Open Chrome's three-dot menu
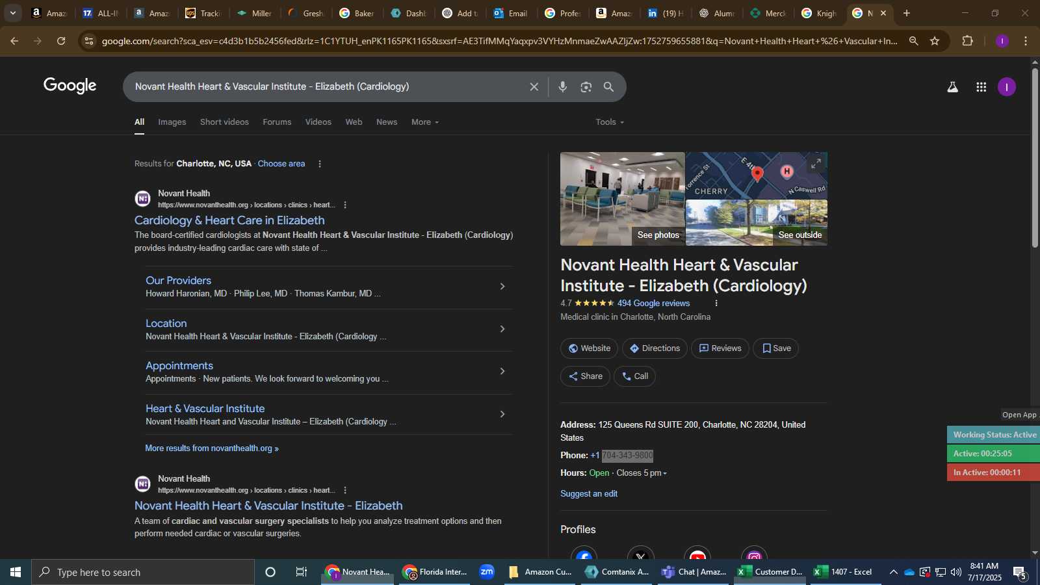The height and width of the screenshot is (585, 1040). 1026,41
